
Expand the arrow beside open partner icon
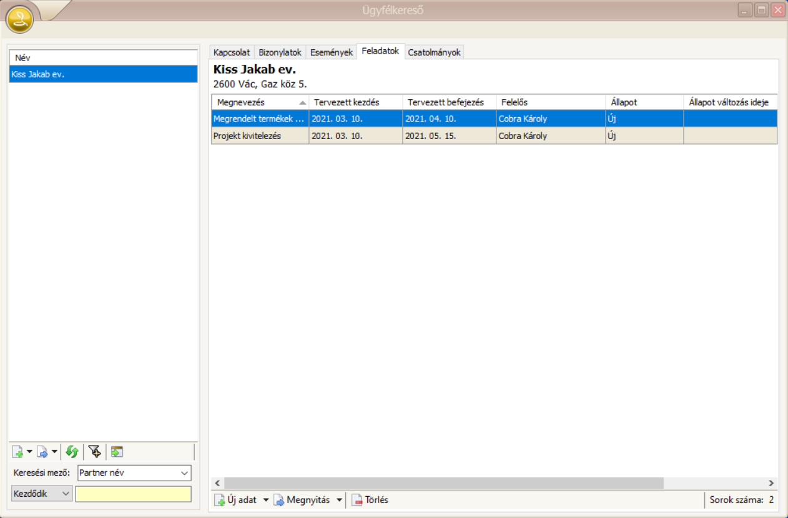54,452
